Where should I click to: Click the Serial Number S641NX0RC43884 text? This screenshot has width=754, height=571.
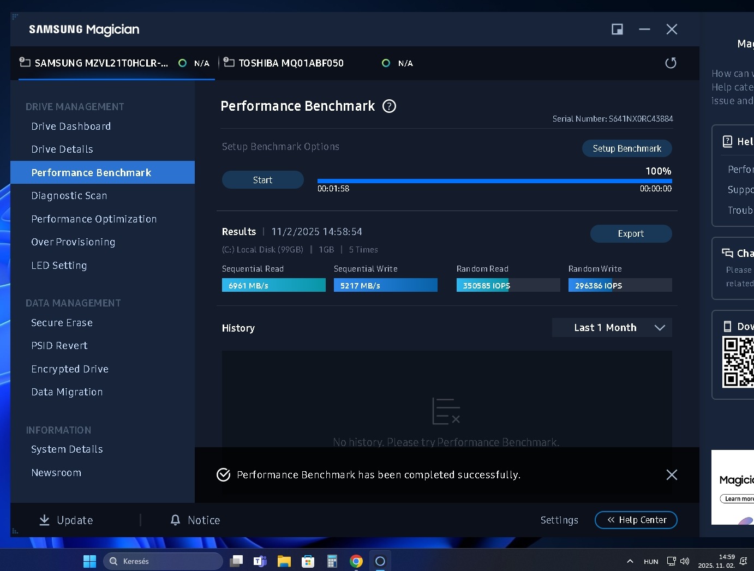613,119
